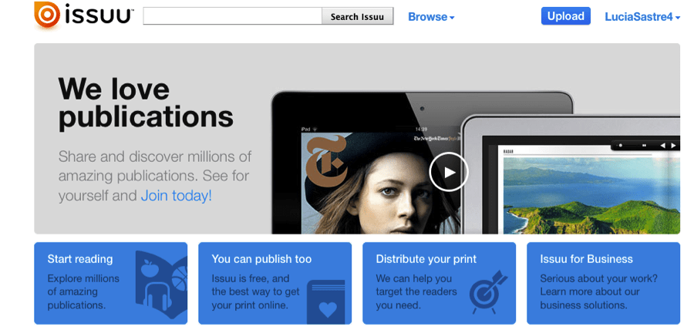Click the Issuu logo
Image resolution: width=694 pixels, height=330 pixels.
[83, 15]
